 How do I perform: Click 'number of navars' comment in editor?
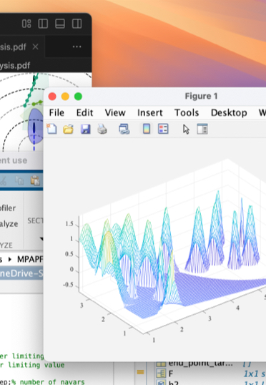tap(52, 382)
